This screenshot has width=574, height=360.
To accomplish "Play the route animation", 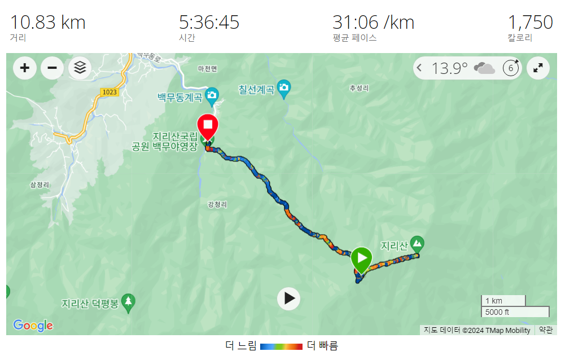I will [288, 298].
